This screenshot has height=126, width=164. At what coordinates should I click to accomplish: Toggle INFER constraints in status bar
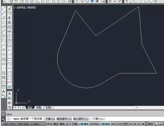click(x=49, y=124)
